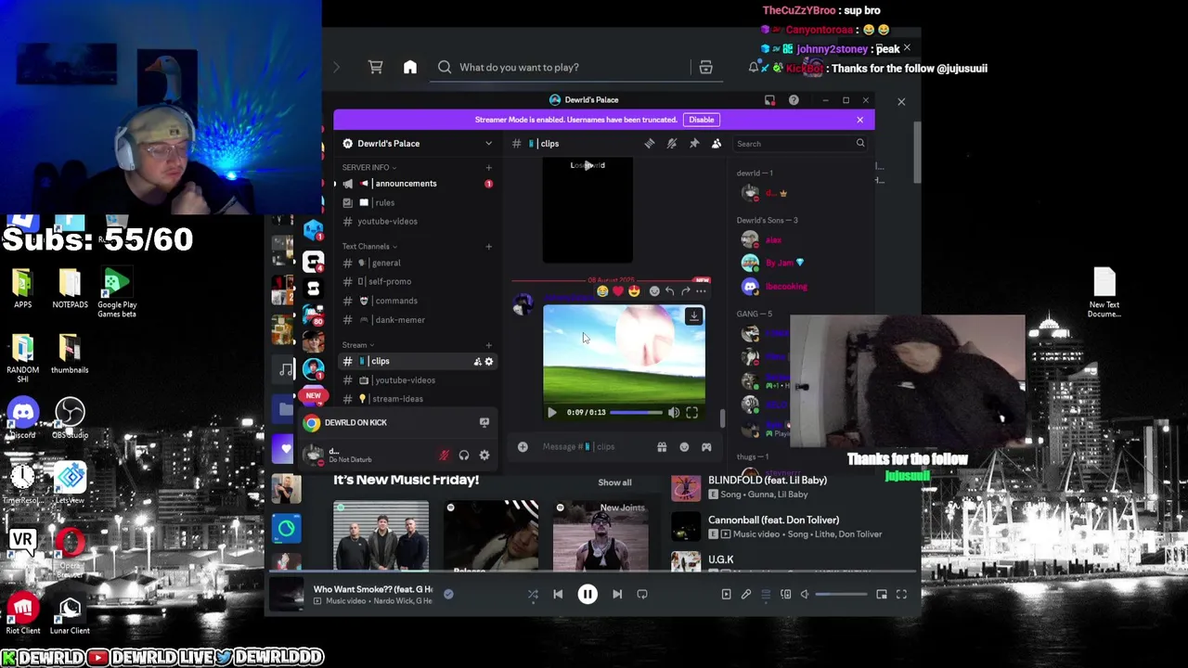Open notification settings bell-slash icon in Discord header

[672, 144]
